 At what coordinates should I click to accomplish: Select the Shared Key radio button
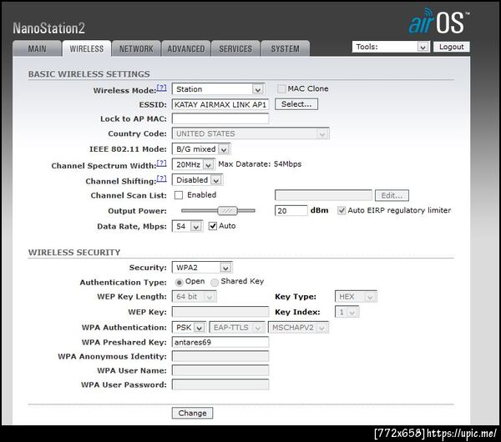point(215,282)
